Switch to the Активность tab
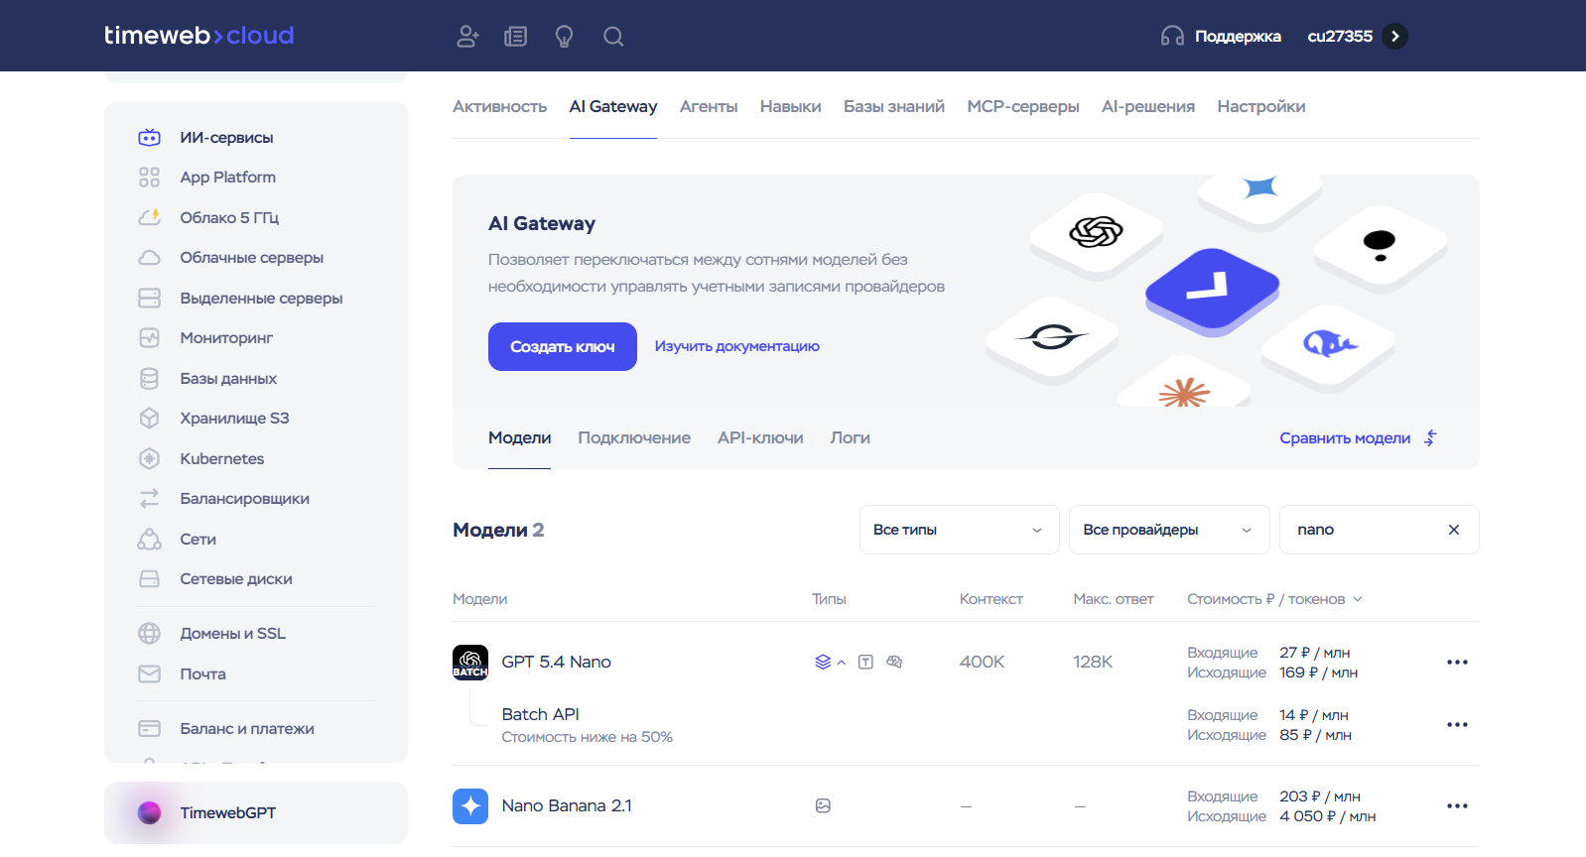The height and width of the screenshot is (857, 1586). 499,106
